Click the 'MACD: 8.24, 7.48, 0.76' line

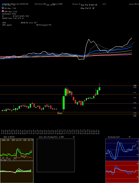12,18
